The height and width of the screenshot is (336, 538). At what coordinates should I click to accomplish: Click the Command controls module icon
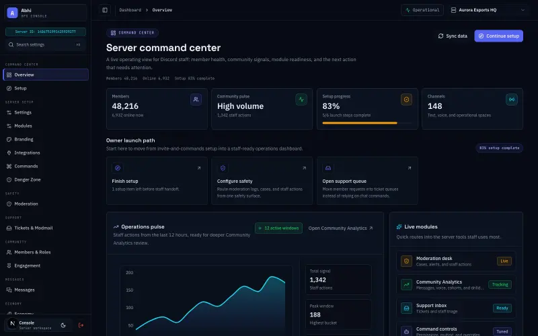point(406,331)
